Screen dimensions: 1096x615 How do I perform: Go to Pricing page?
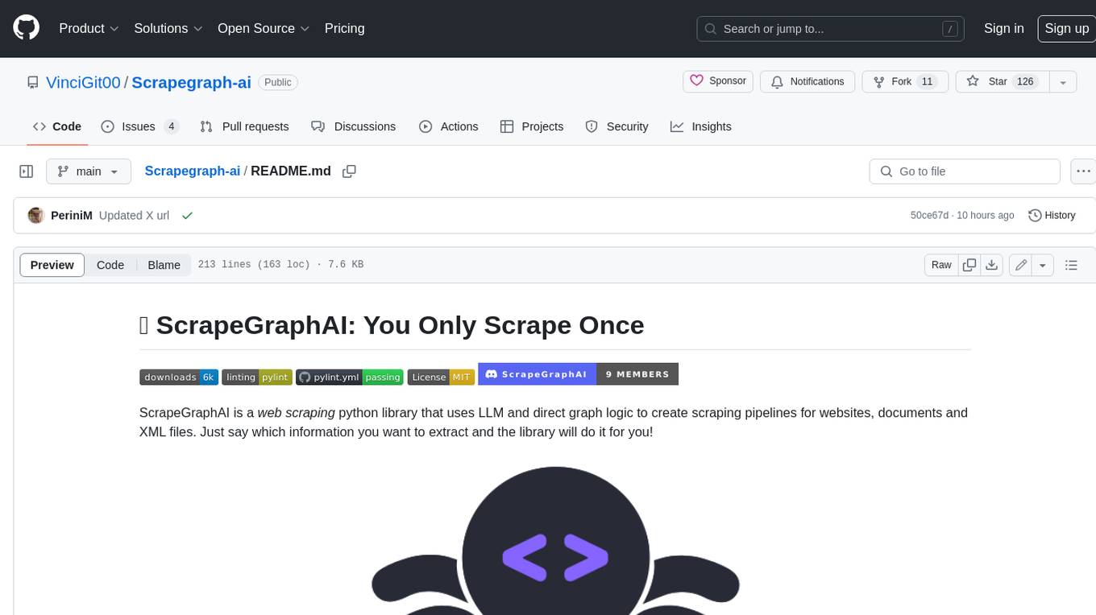point(344,28)
